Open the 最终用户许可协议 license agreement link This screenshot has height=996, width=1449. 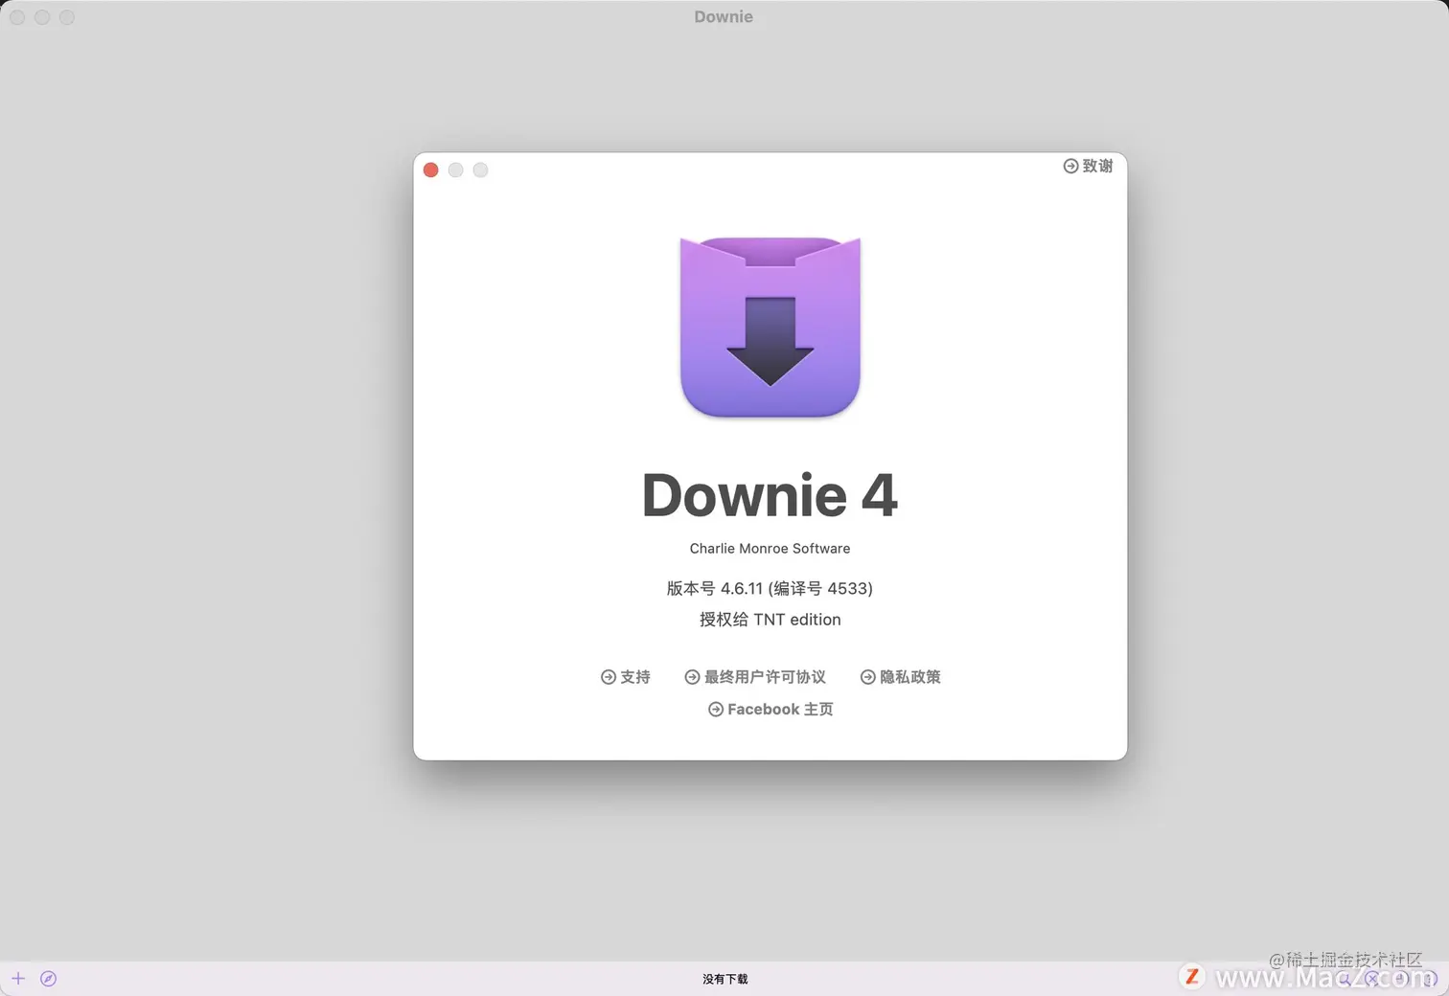[755, 676]
